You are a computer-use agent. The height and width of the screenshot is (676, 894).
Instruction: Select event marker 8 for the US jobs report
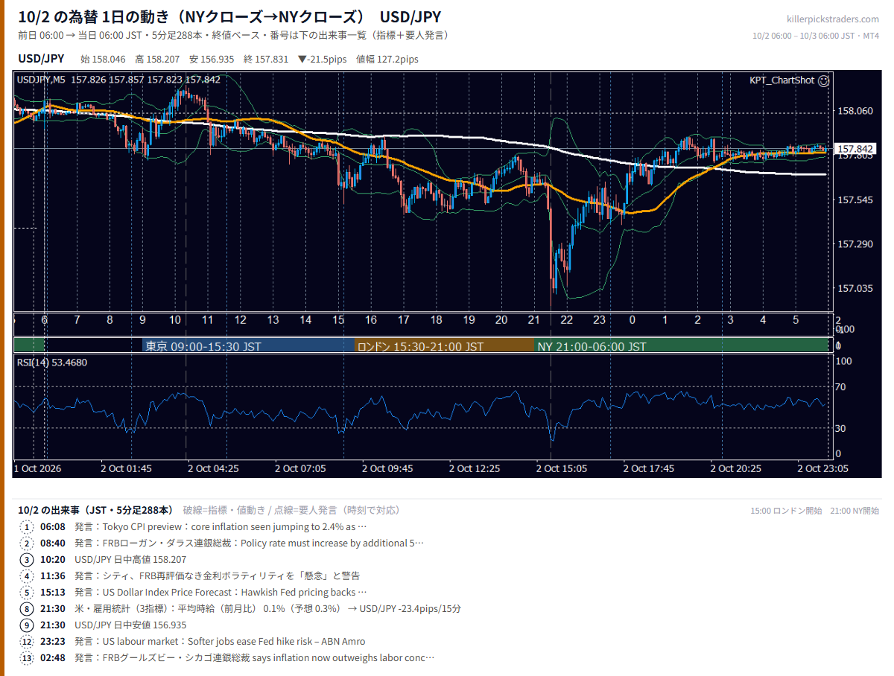pyautogui.click(x=28, y=608)
